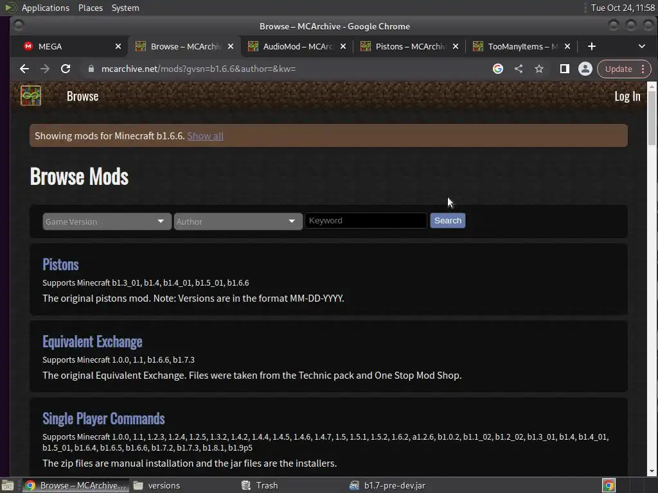The height and width of the screenshot is (493, 658).
Task: Open a new browser tab
Action: tap(592, 46)
